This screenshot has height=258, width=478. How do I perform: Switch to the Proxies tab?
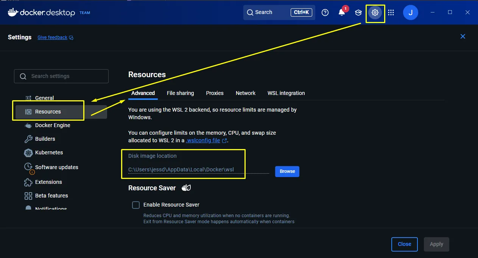click(215, 93)
